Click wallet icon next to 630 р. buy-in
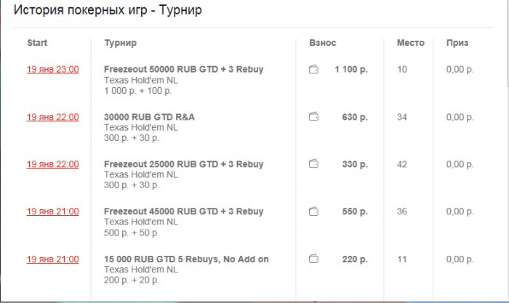 coord(314,117)
